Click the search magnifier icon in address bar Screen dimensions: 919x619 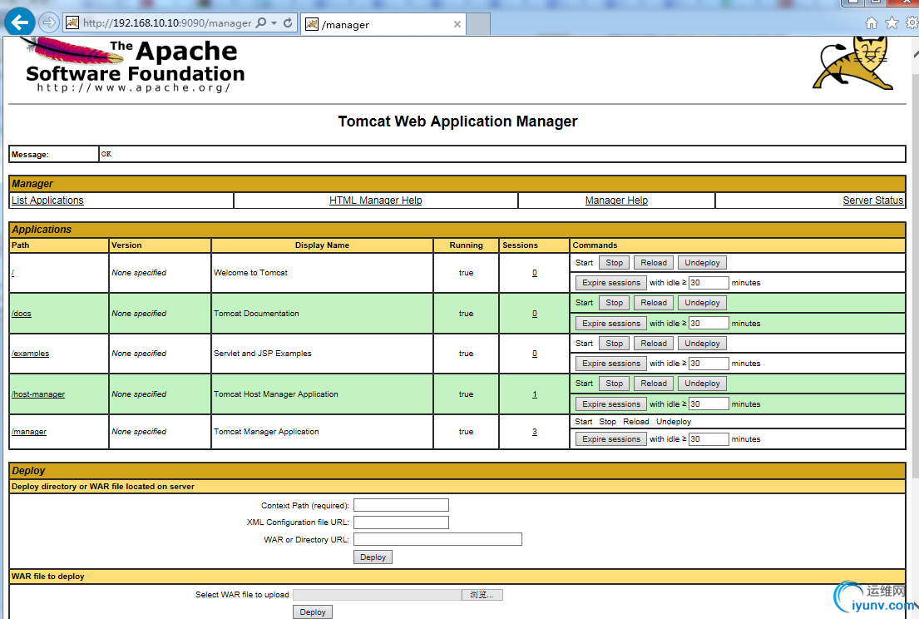click(x=261, y=23)
